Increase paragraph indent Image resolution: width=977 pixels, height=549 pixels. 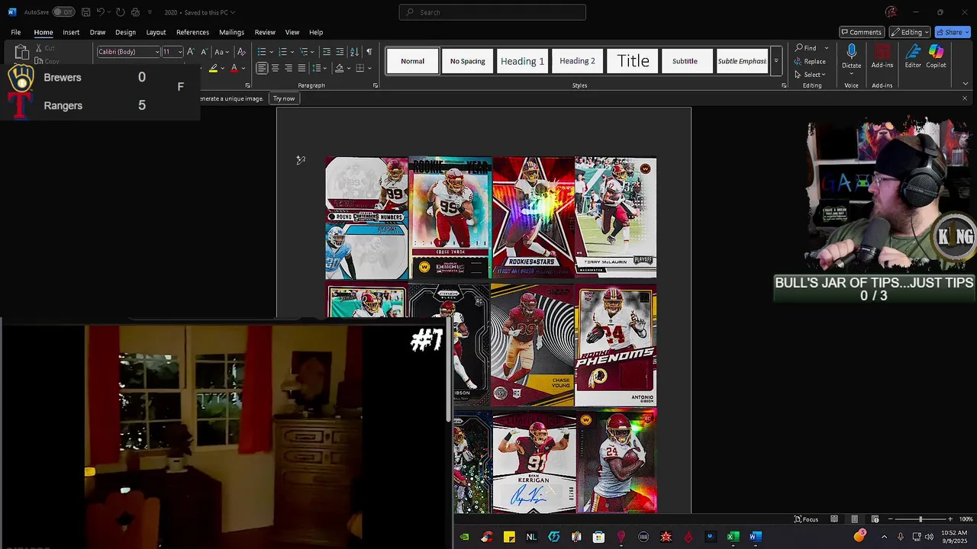340,52
